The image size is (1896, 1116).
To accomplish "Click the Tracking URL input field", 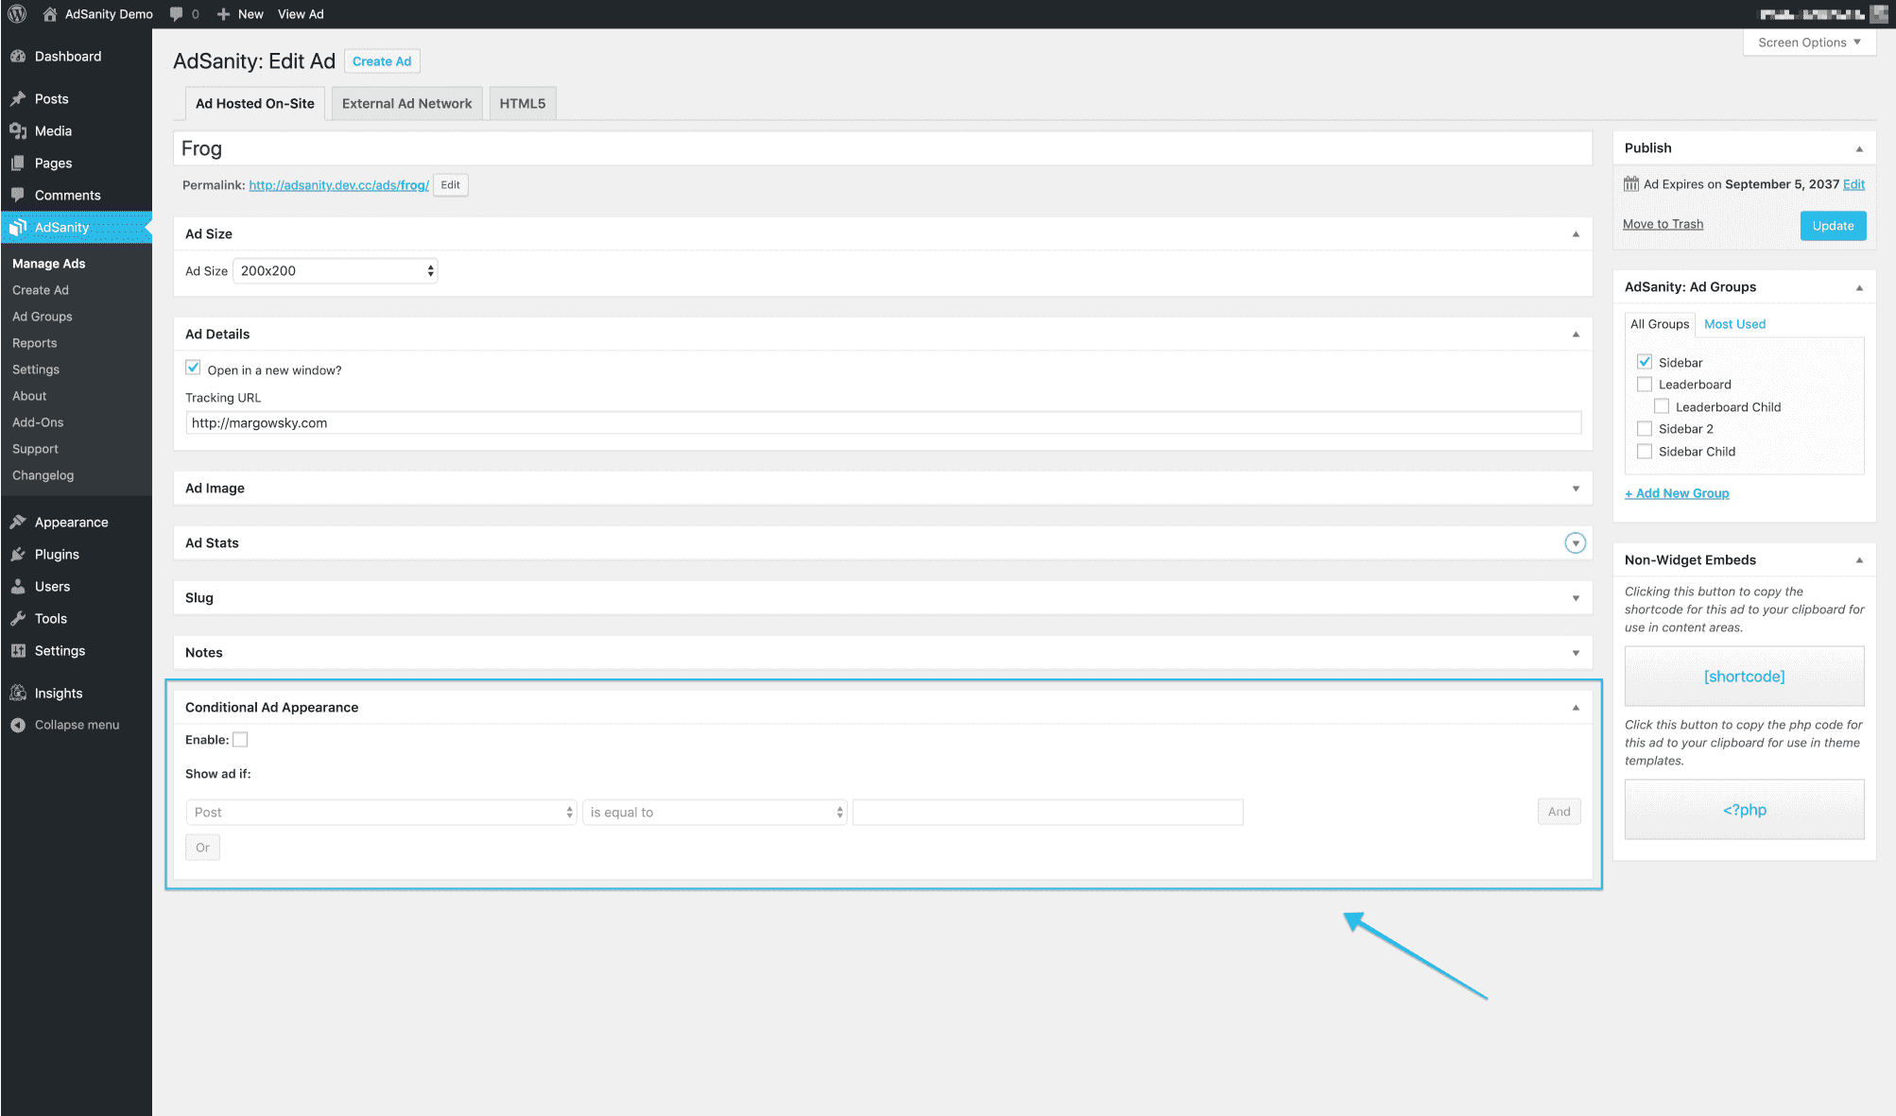I will tap(883, 423).
